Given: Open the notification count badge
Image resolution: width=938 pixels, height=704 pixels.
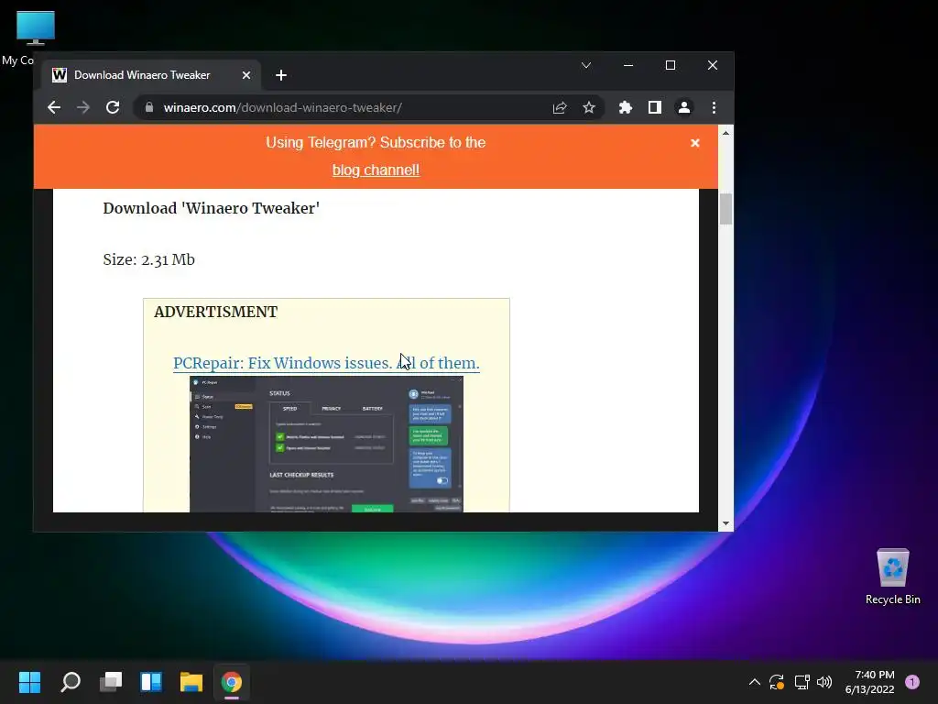Looking at the screenshot, I should click(x=912, y=682).
